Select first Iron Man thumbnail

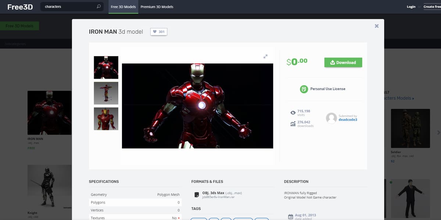[x=106, y=67]
